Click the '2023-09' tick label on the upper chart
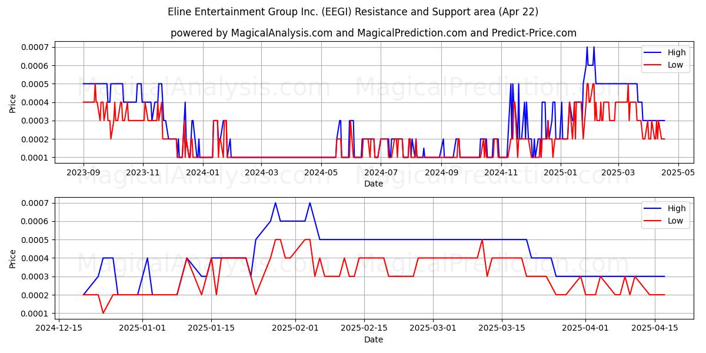The height and width of the screenshot is (353, 706). pyautogui.click(x=84, y=173)
